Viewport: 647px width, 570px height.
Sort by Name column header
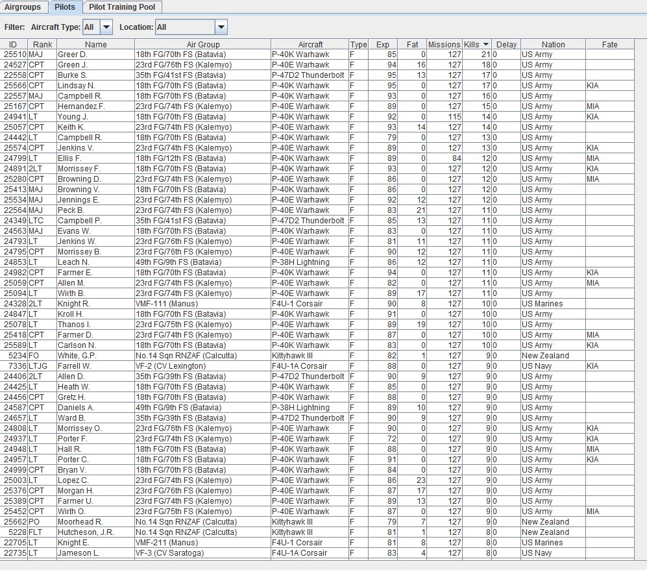click(x=96, y=45)
